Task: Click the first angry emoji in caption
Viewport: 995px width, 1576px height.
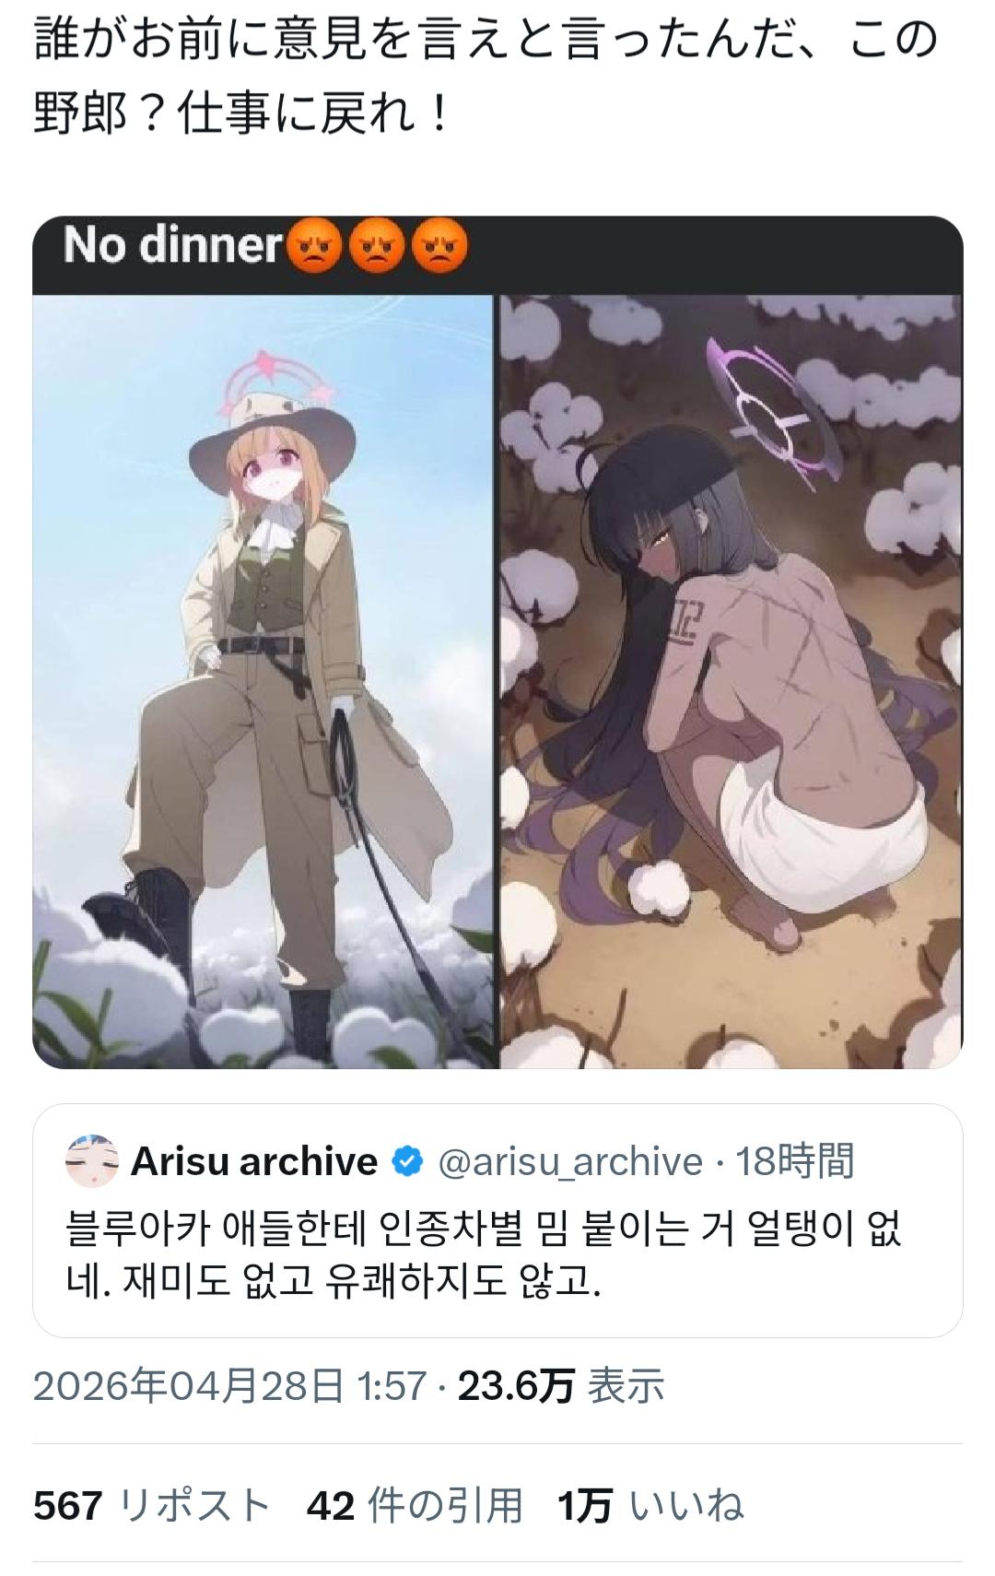Action: (316, 247)
